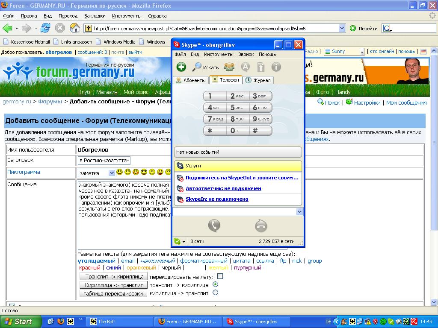Open the Пиктограмма заметка dropdown
The image size is (438, 328).
[112, 173]
